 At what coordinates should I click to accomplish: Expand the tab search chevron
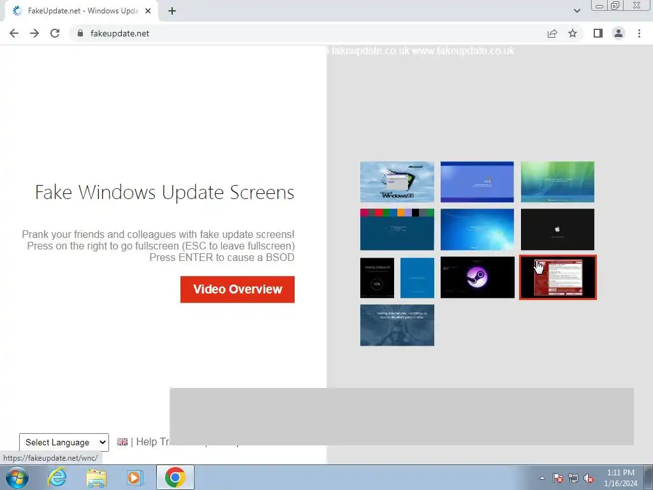pyautogui.click(x=576, y=11)
